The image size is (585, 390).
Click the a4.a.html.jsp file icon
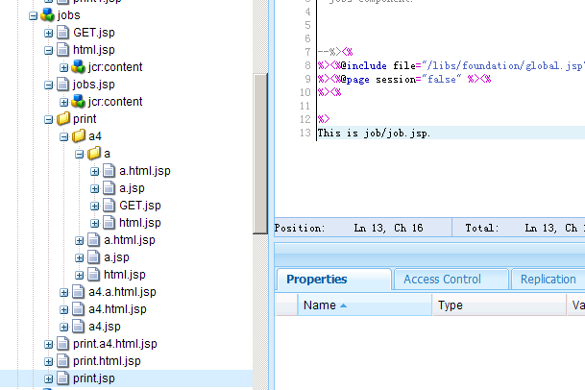pos(79,291)
